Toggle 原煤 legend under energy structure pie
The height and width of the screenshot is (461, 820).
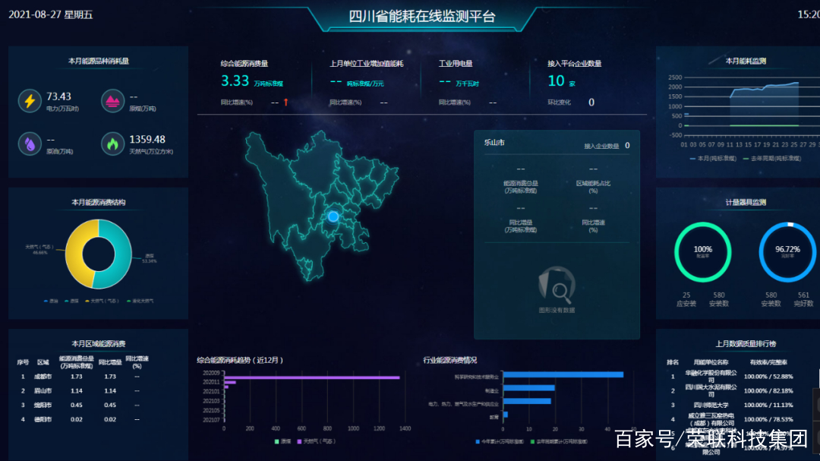click(x=71, y=301)
